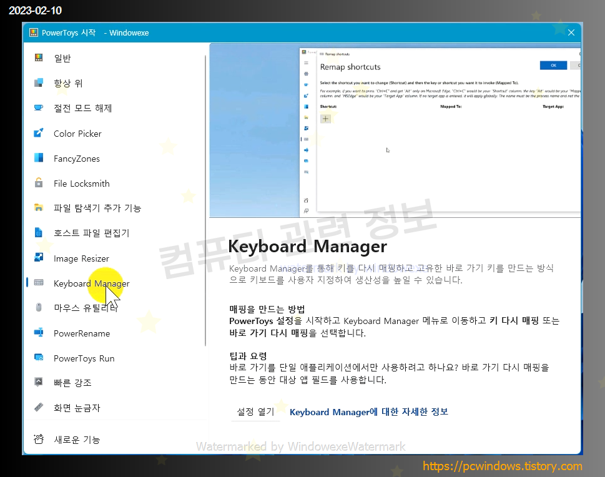This screenshot has height=477, width=605.
Task: Click the 일반 (General) sidebar icon
Action: point(39,58)
